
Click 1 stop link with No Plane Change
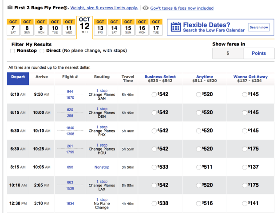[x=102, y=199]
